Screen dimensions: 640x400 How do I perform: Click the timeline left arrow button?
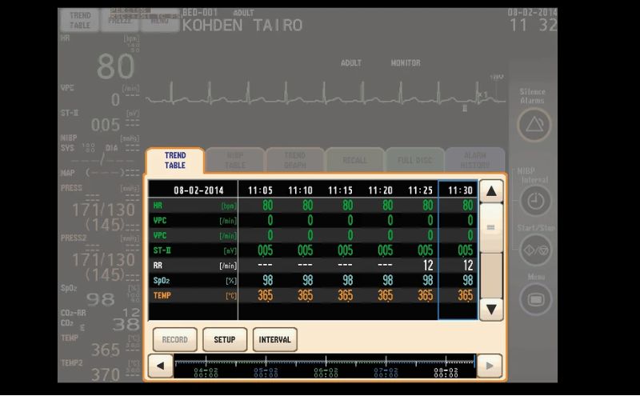click(x=160, y=366)
